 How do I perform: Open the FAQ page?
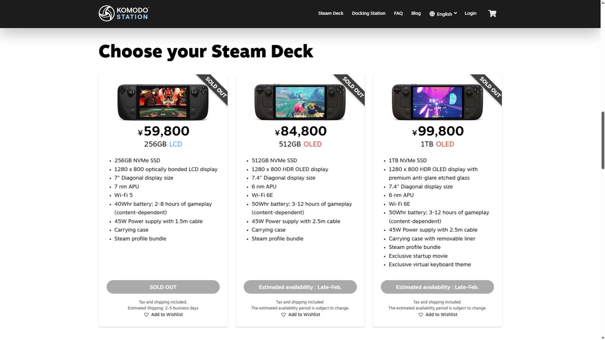point(398,13)
